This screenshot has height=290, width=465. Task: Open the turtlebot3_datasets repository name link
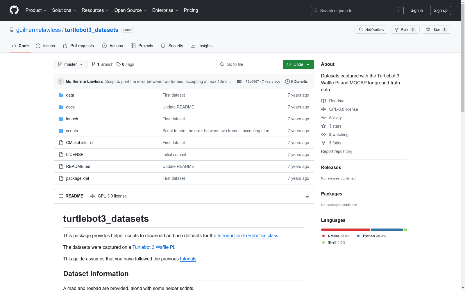(x=92, y=30)
